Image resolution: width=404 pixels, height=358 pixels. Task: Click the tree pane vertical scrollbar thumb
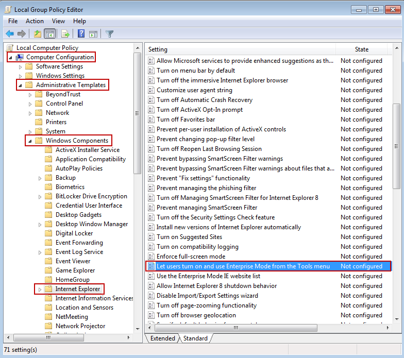tap(137, 113)
